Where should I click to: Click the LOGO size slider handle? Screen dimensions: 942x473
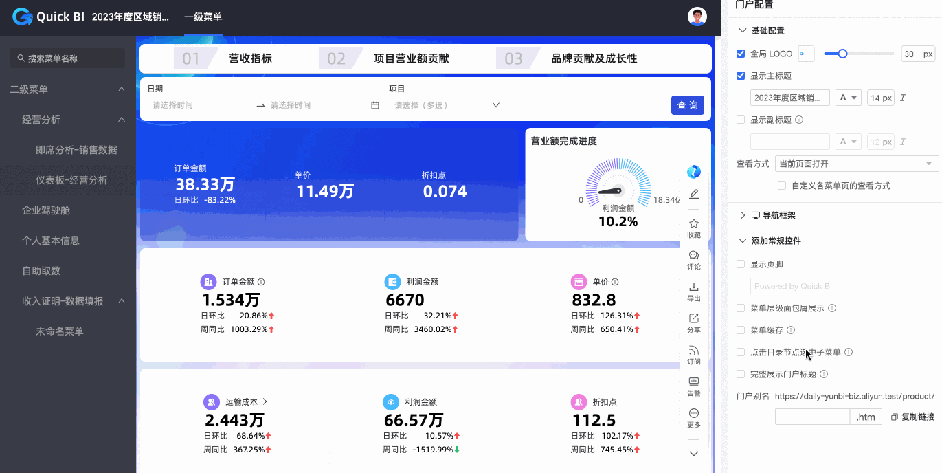(842, 54)
